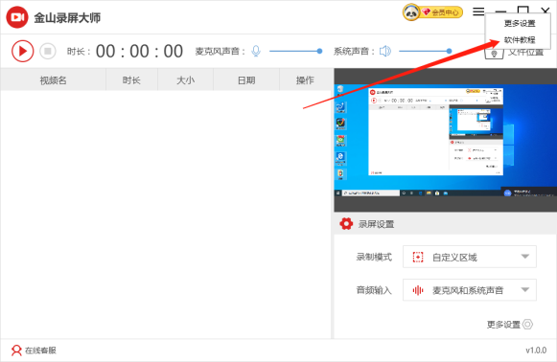Screen dimensions: 557x362
Task: Click the red gear 录屏设置 icon
Action: 346,224
